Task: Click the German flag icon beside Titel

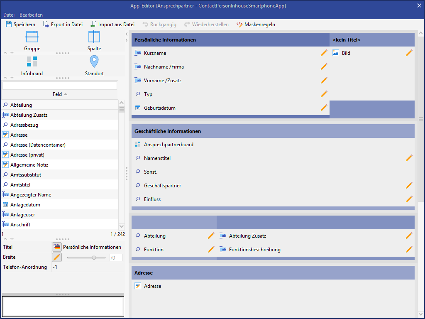Action: click(57, 247)
